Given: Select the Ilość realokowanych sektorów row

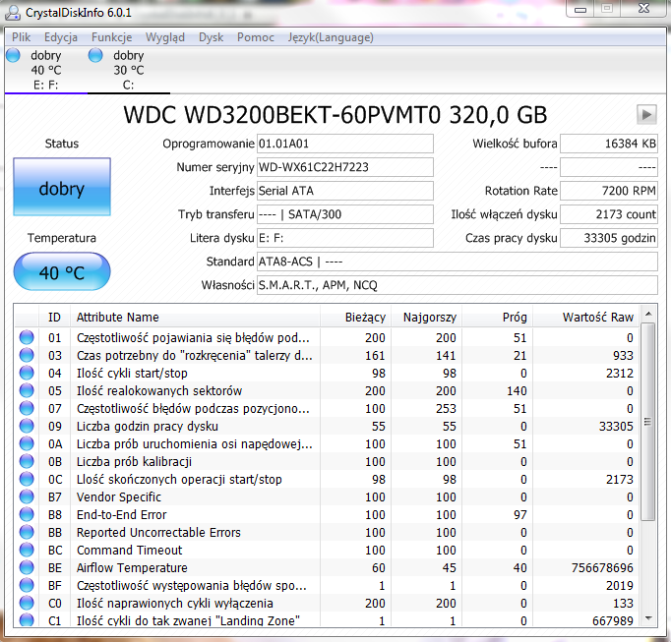Looking at the screenshot, I should [x=327, y=390].
